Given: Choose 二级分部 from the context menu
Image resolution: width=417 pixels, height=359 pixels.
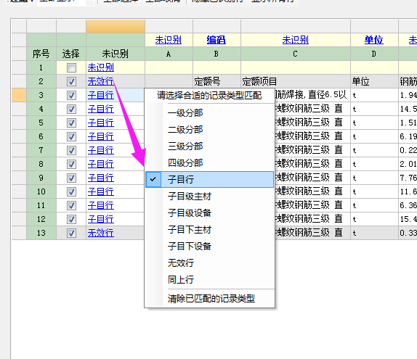Looking at the screenshot, I should (209, 130).
